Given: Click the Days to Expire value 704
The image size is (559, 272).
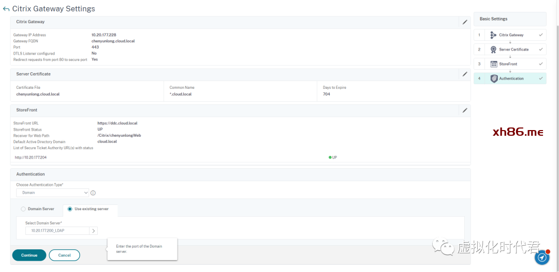Looking at the screenshot, I should pos(327,94).
